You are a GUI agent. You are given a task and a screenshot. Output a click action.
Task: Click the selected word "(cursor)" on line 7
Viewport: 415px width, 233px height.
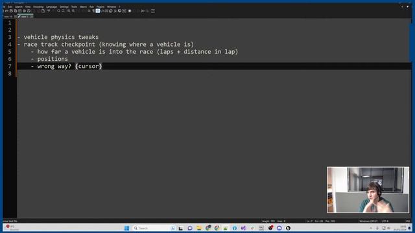click(89, 66)
